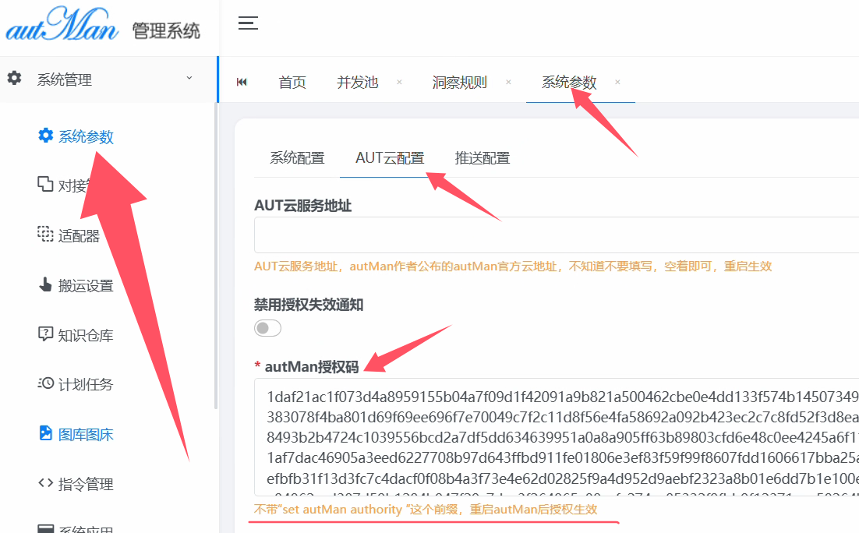Viewport: 859px width, 533px height.
Task: Click the 图库图床 image file icon
Action: click(45, 432)
